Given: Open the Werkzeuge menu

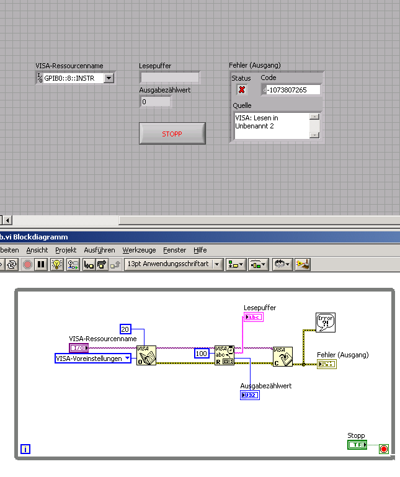Looking at the screenshot, I should point(139,250).
